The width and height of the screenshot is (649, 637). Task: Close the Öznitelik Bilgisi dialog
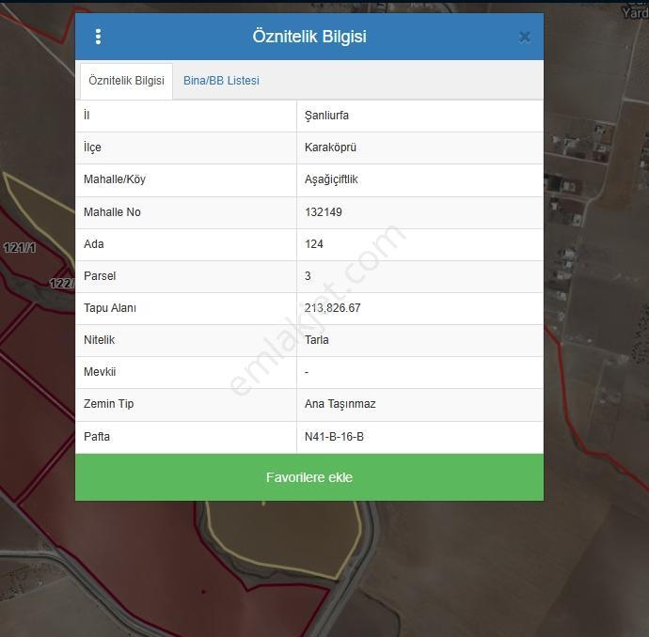point(525,38)
